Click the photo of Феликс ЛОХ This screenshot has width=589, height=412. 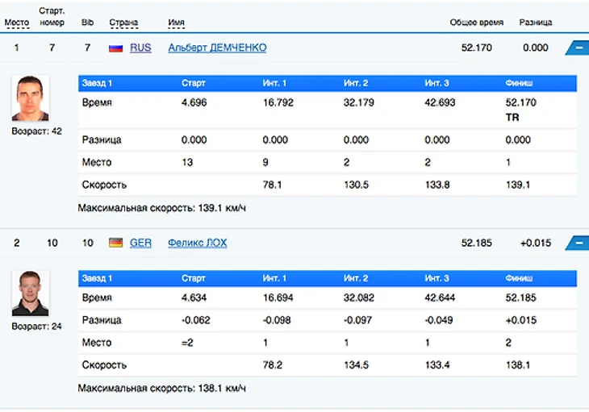click(31, 293)
